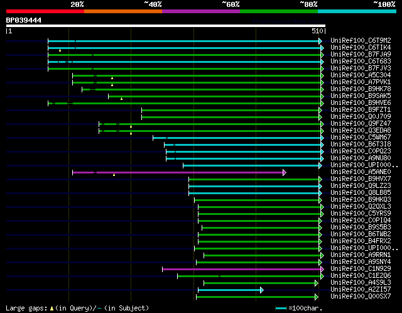Click the query end position label 510
The width and height of the screenshot is (402, 313).
pos(317,31)
